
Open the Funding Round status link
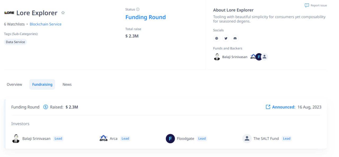[145, 17]
